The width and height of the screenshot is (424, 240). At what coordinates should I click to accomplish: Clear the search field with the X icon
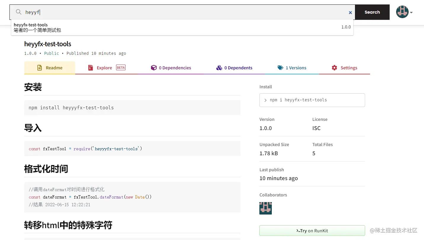tap(350, 12)
